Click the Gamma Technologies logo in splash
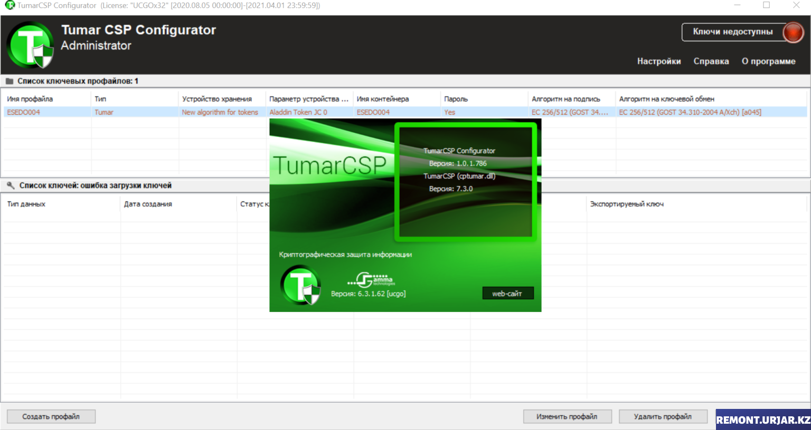This screenshot has width=811, height=430. pos(371,280)
